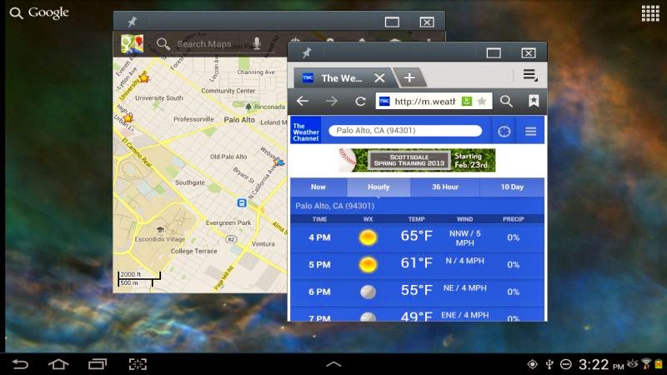Click the m.weather URL address bar
Image resolution: width=667 pixels, height=375 pixels.
[x=434, y=101]
